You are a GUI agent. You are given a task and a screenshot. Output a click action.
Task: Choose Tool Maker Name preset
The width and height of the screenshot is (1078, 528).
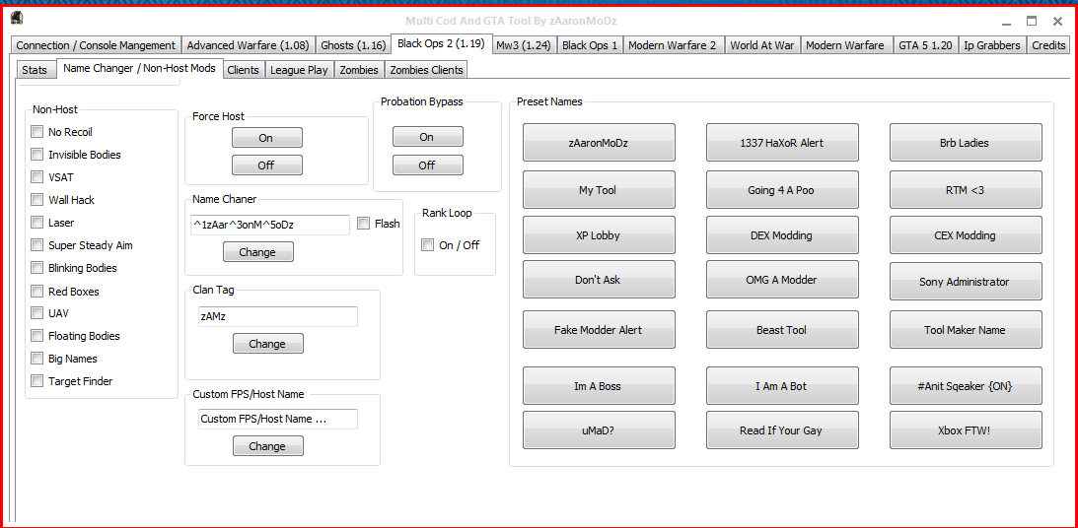[966, 330]
